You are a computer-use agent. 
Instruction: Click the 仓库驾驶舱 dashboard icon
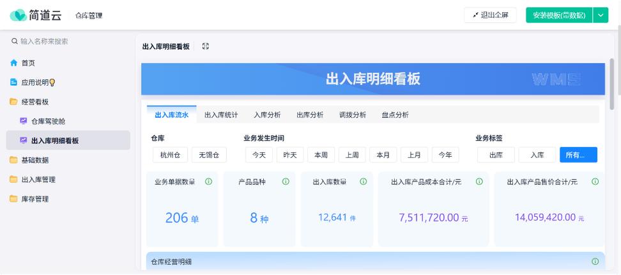point(24,122)
